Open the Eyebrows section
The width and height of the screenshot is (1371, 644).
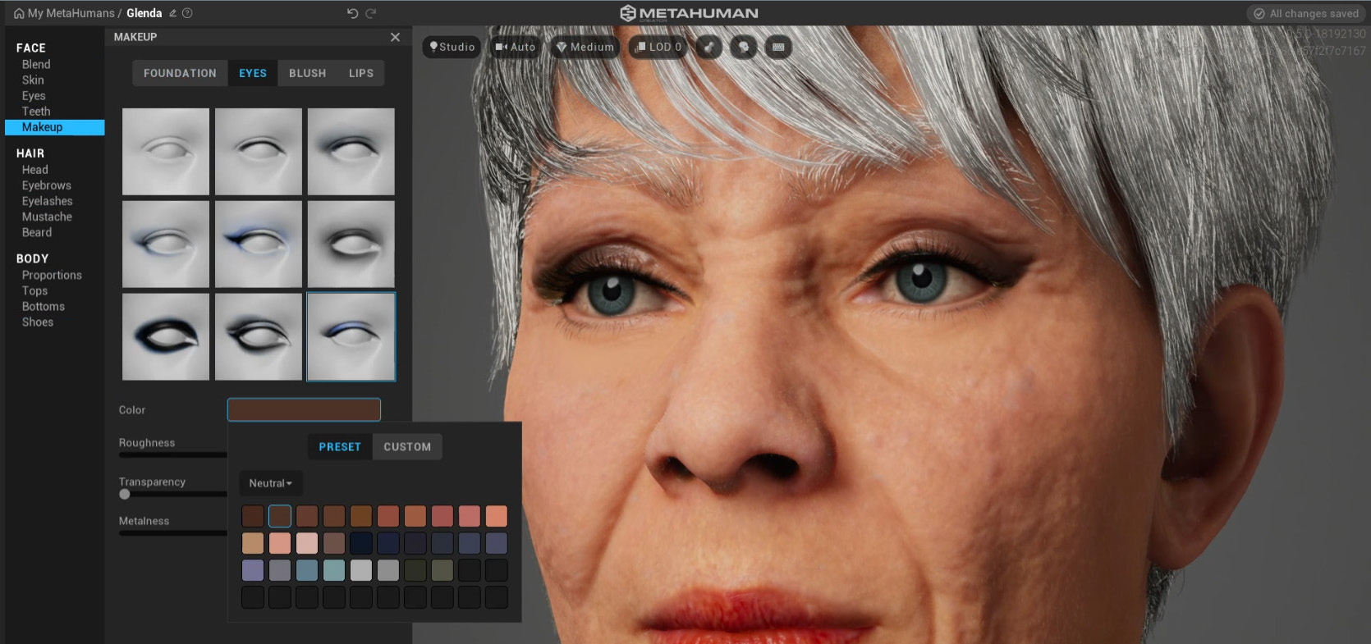point(47,185)
